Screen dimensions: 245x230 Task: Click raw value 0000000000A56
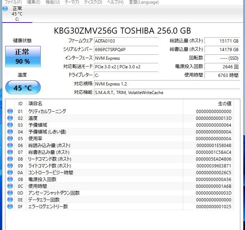pos(213,179)
